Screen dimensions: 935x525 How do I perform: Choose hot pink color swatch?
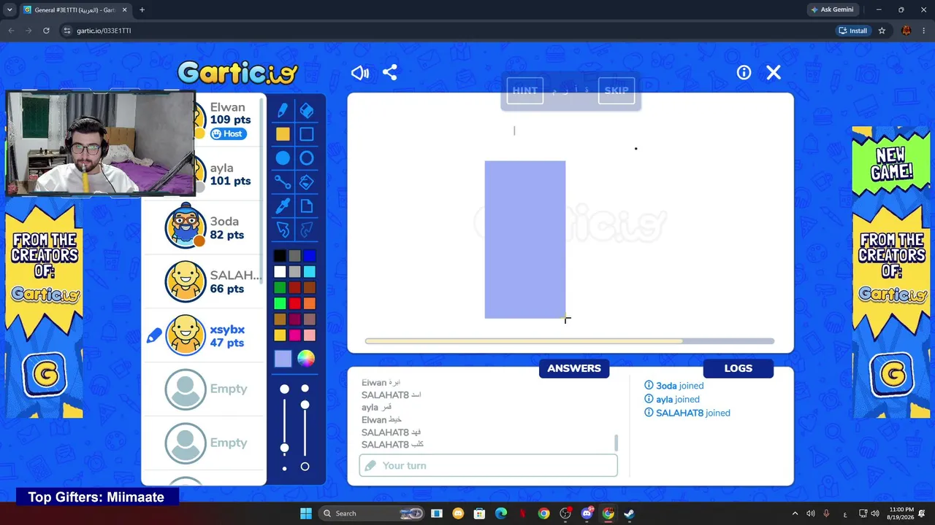click(x=294, y=335)
